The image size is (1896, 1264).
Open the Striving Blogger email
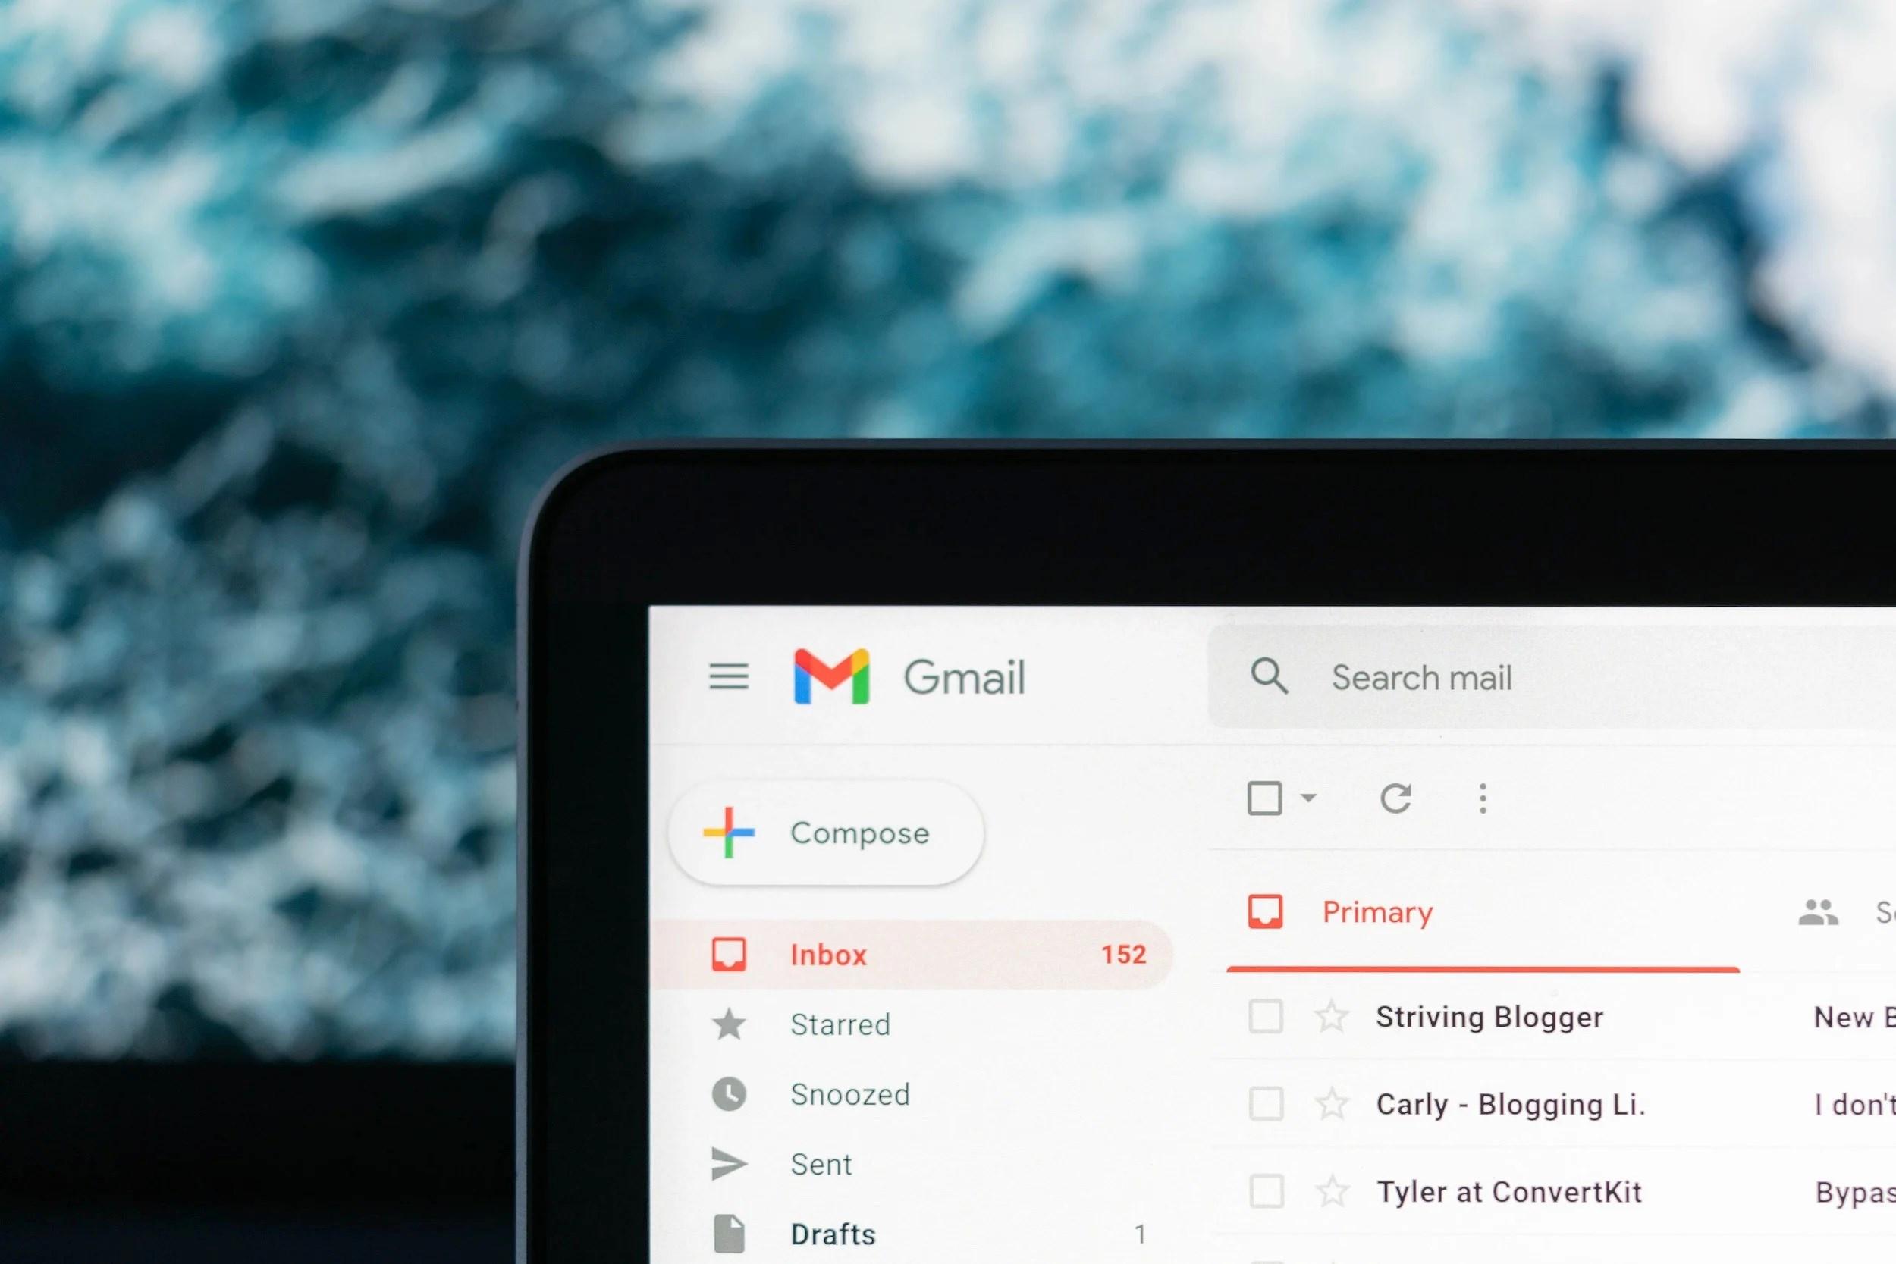tap(1491, 1016)
